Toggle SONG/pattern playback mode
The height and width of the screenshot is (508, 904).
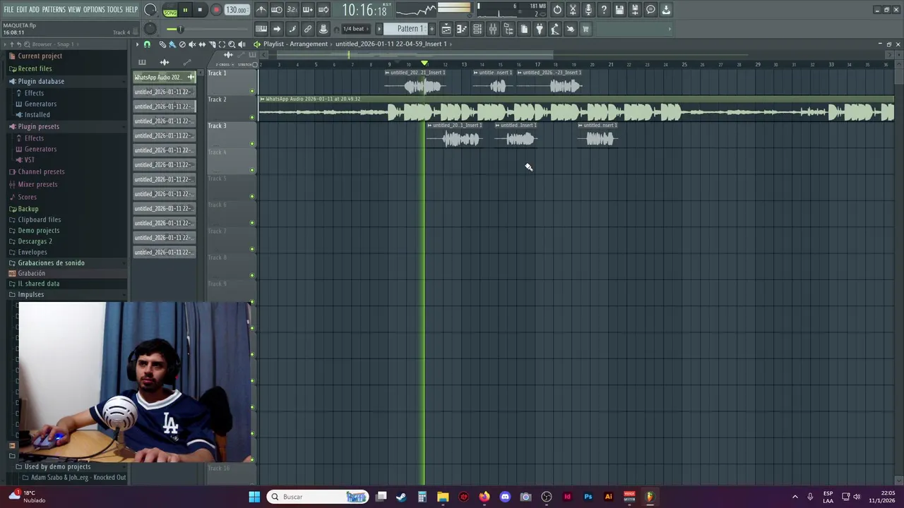coord(170,11)
